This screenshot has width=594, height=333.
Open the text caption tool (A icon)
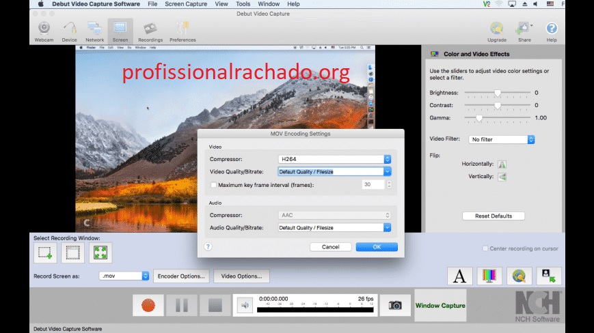[459, 276]
